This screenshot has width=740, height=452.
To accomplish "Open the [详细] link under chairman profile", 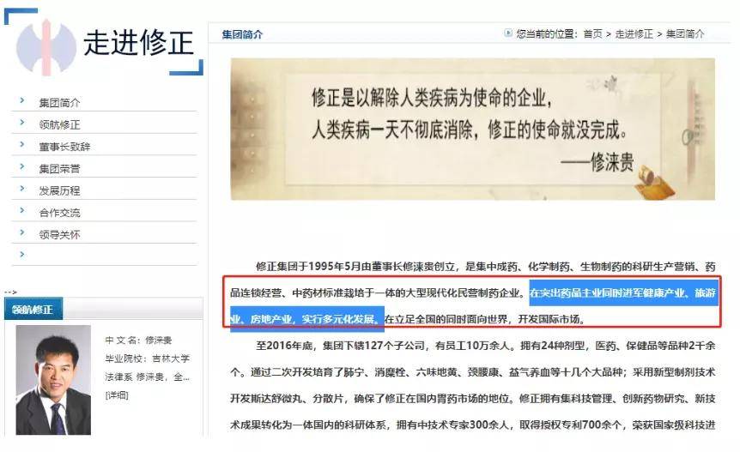I will (117, 395).
